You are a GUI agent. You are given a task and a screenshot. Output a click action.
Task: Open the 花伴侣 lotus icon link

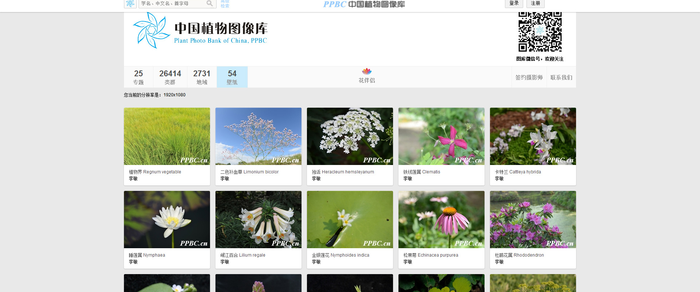click(x=367, y=72)
